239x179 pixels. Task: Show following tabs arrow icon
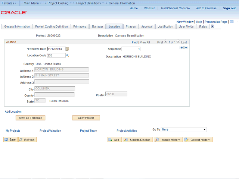pos(212,26)
